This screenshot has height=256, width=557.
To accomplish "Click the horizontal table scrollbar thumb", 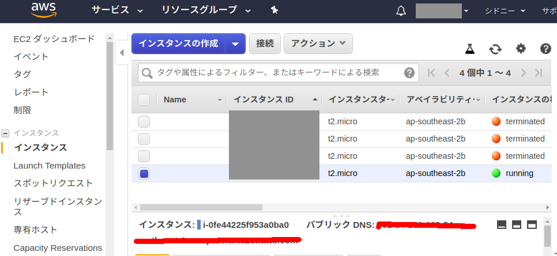I will tap(201, 208).
